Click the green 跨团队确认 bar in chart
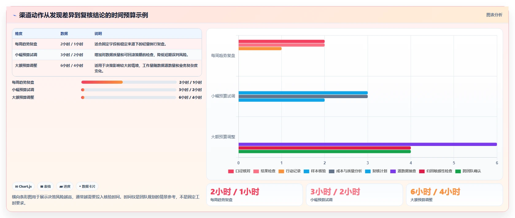 pyautogui.click(x=324, y=152)
